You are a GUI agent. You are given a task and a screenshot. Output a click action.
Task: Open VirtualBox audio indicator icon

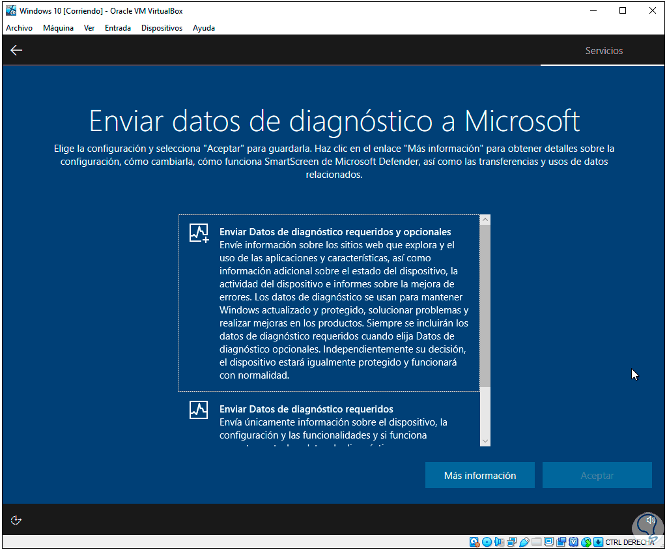tap(500, 542)
